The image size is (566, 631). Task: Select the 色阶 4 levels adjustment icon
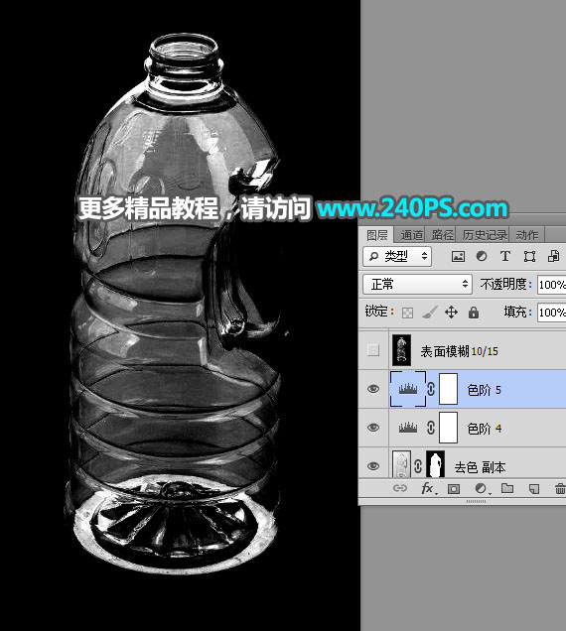pos(408,428)
